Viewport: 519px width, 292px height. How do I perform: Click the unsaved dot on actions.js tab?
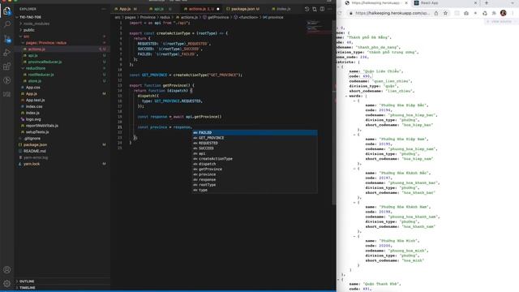218,9
